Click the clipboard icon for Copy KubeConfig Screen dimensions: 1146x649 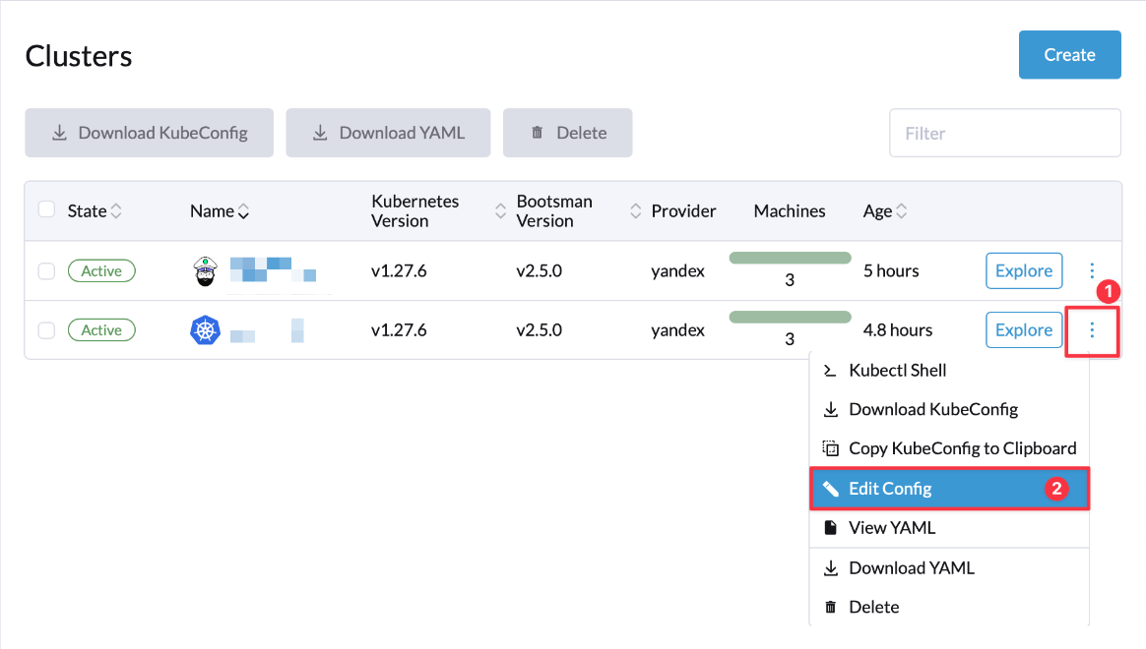[830, 448]
